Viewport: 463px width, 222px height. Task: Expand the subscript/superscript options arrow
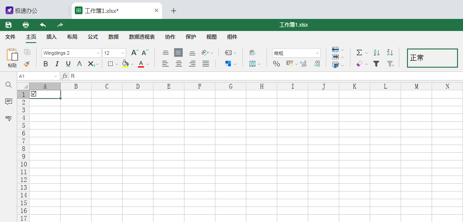pos(98,64)
